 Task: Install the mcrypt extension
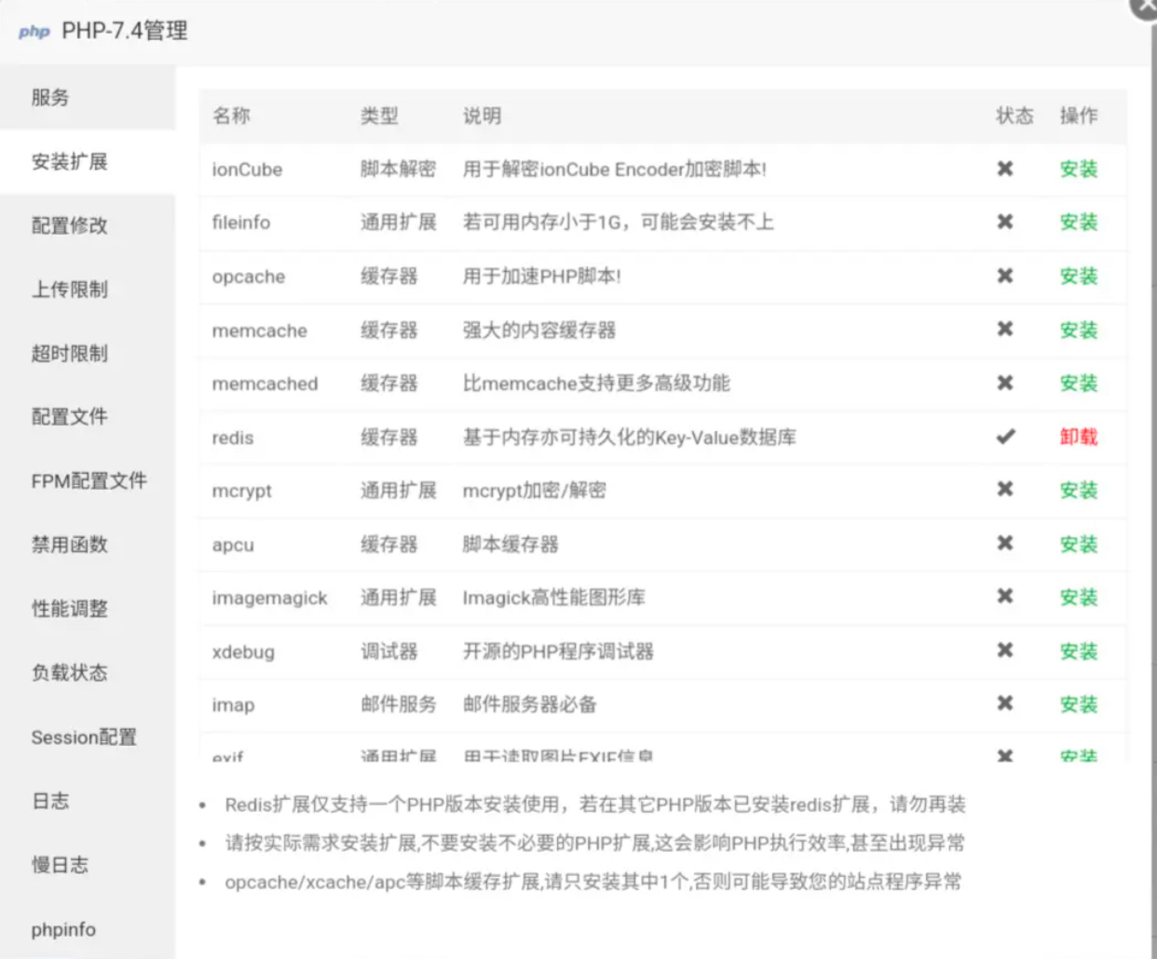click(1079, 491)
